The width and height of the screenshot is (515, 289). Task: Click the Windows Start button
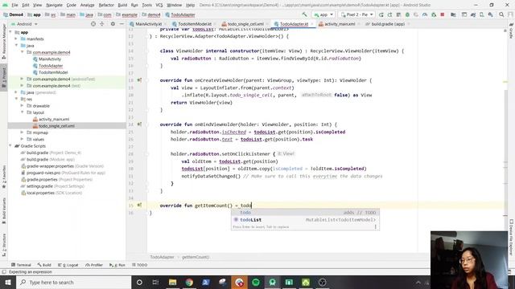coord(8,282)
